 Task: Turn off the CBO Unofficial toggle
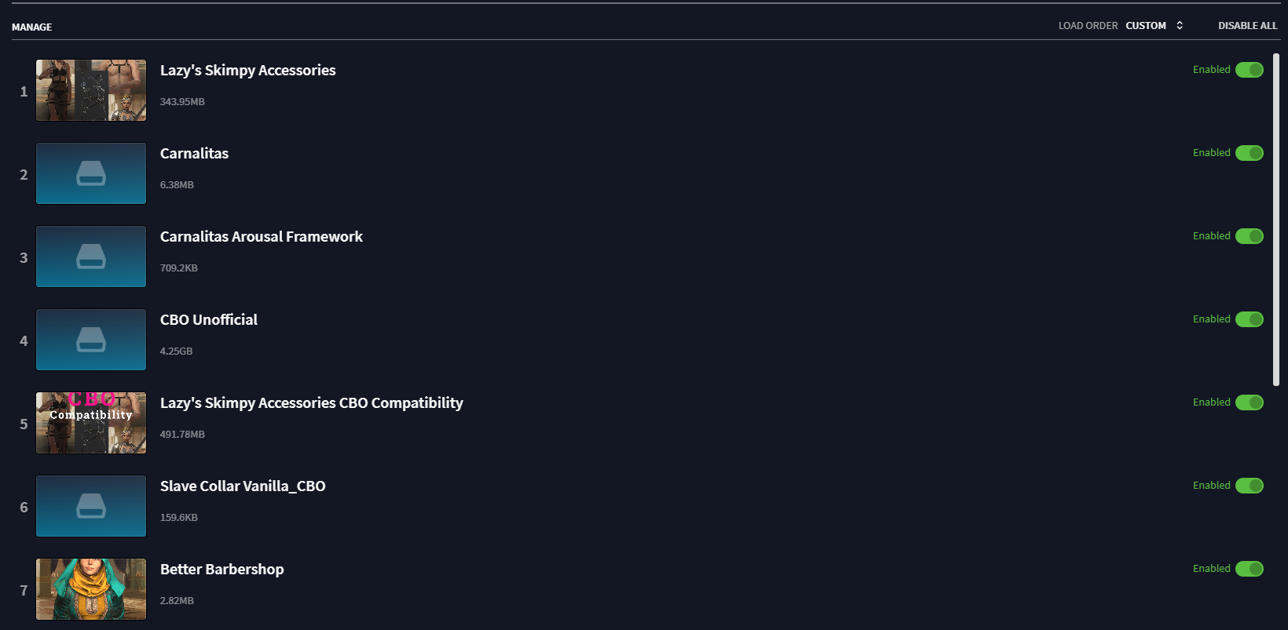click(x=1249, y=319)
